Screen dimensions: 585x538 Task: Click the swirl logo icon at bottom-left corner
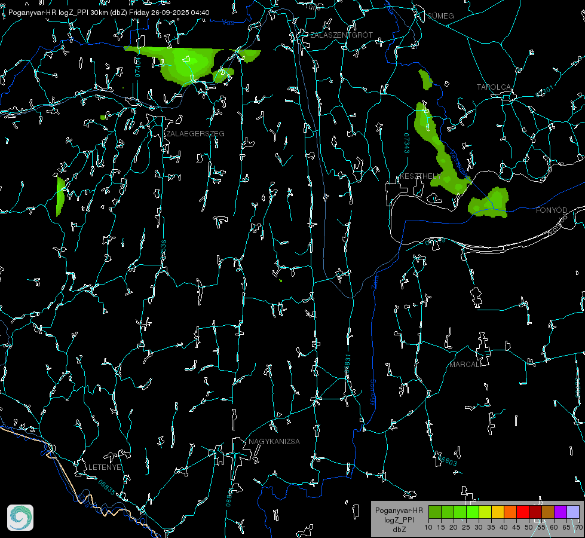coord(20,518)
